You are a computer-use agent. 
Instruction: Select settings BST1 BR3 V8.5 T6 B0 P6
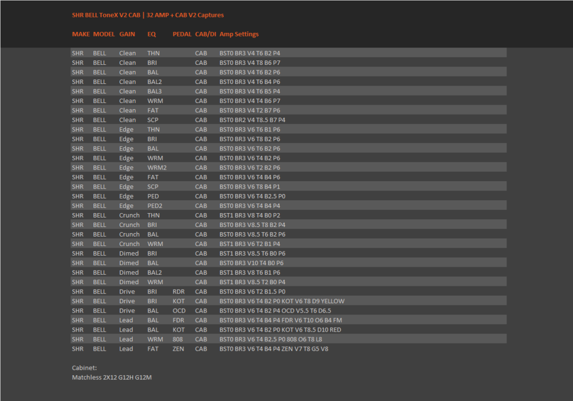tap(252, 253)
